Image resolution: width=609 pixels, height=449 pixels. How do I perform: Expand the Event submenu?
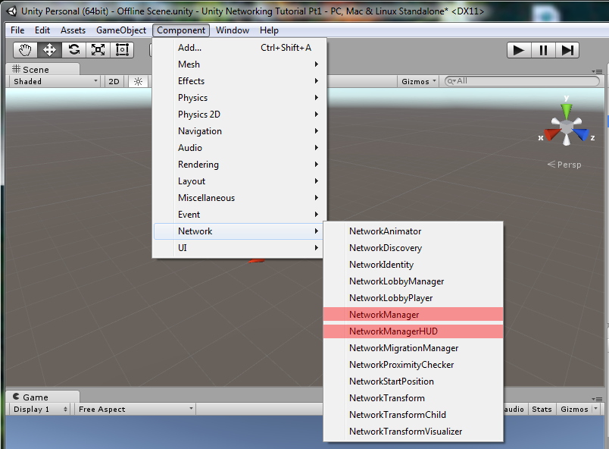[239, 215]
